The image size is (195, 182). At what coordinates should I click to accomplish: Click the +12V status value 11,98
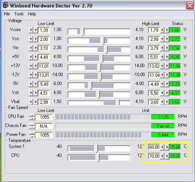(x=175, y=66)
